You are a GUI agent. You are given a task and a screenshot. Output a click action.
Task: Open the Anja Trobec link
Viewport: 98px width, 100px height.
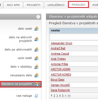pos(58,59)
